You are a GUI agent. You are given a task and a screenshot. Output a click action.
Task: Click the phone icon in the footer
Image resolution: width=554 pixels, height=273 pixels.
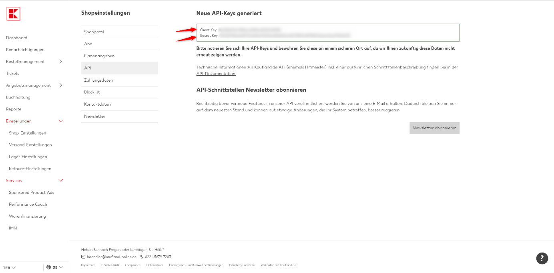click(142, 257)
